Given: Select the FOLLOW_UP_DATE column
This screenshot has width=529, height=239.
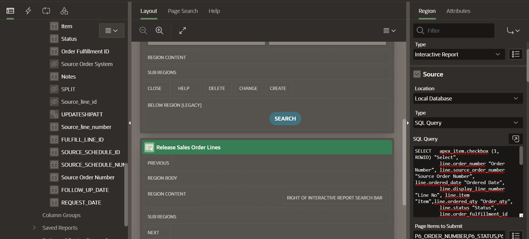Looking at the screenshot, I should 85,190.
